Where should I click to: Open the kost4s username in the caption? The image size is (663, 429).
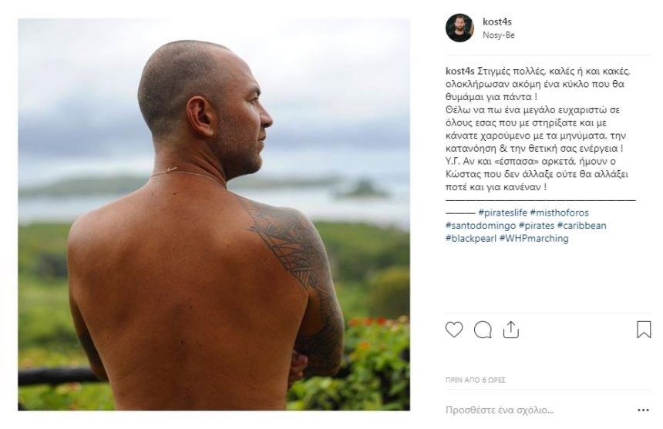point(460,71)
